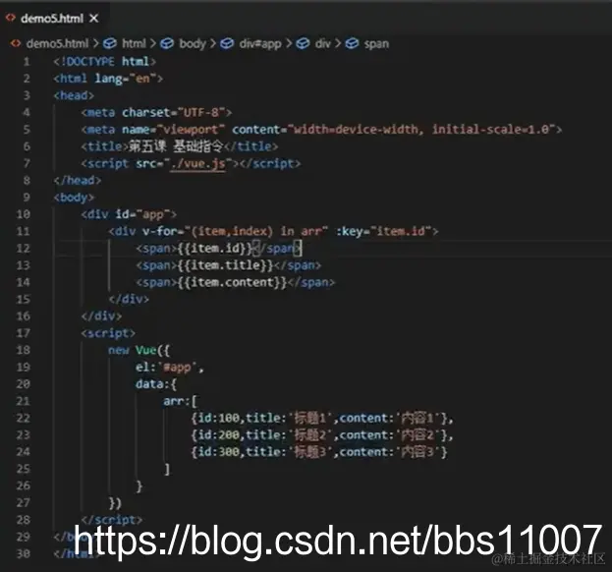This screenshot has height=572, width=612.
Task: Click the symbol icon beside breadcrumb body
Action: 167,43
